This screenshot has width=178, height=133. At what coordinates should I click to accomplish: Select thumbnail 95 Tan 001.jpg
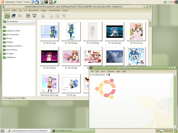[136, 32]
